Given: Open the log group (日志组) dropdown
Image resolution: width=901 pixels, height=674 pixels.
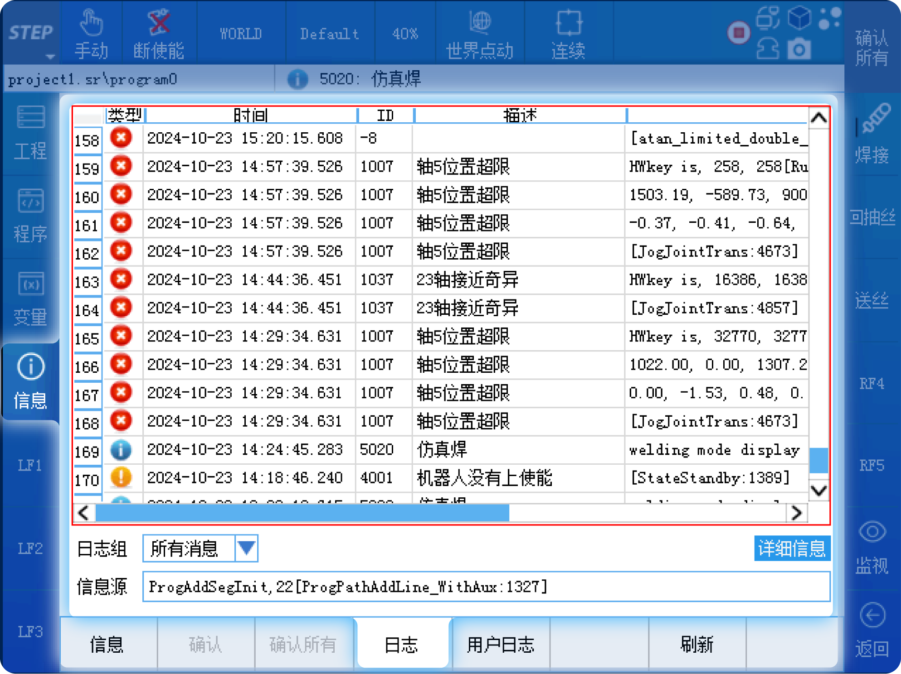Looking at the screenshot, I should (x=200, y=549).
